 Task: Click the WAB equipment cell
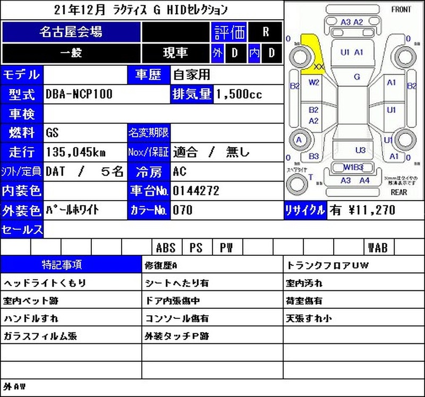378,247
